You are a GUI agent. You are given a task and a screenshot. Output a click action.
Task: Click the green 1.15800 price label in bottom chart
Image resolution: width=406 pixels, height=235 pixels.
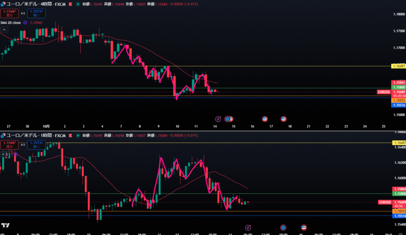(398, 193)
